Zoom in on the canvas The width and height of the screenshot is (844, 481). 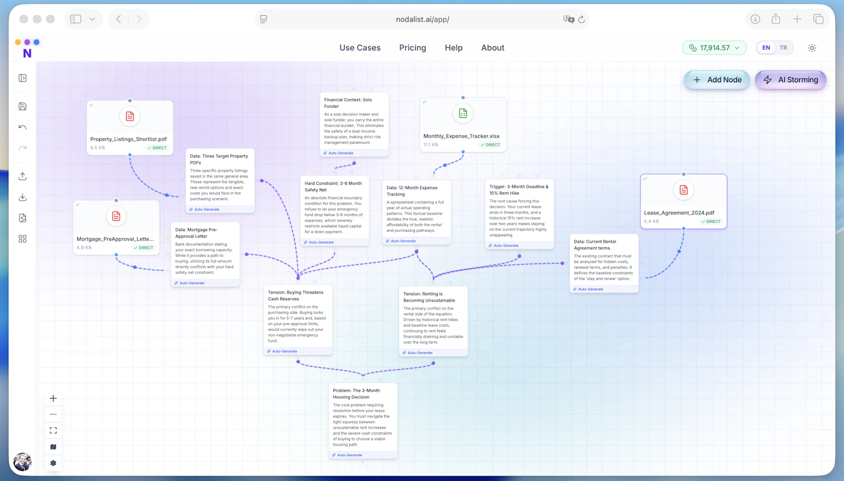pyautogui.click(x=53, y=398)
